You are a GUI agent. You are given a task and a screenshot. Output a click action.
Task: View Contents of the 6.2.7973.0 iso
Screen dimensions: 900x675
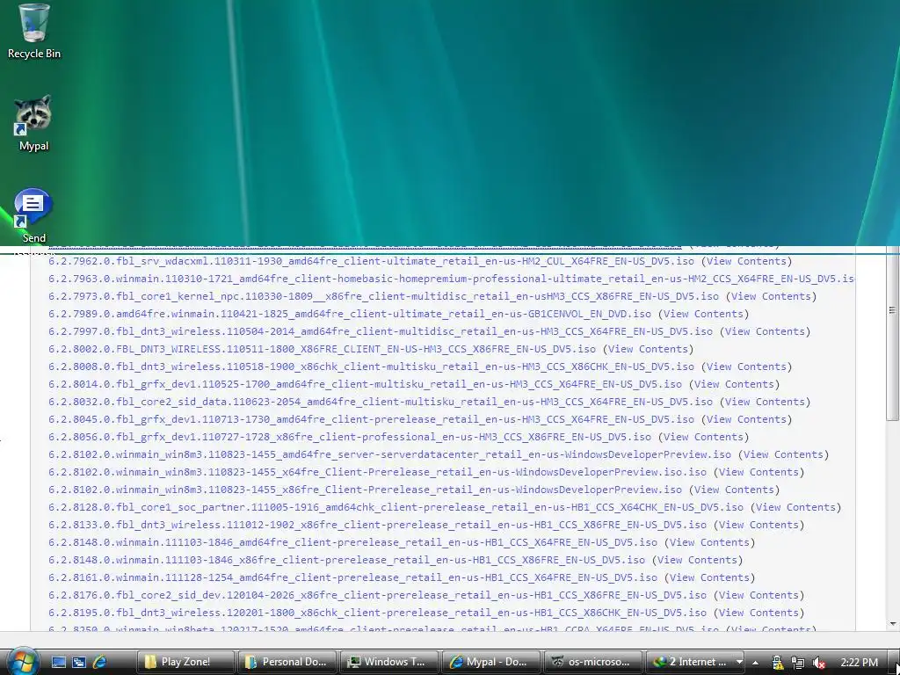pyautogui.click(x=772, y=296)
